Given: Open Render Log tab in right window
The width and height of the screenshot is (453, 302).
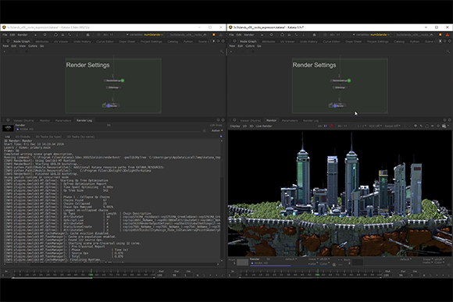Looking at the screenshot, I should tap(311, 121).
